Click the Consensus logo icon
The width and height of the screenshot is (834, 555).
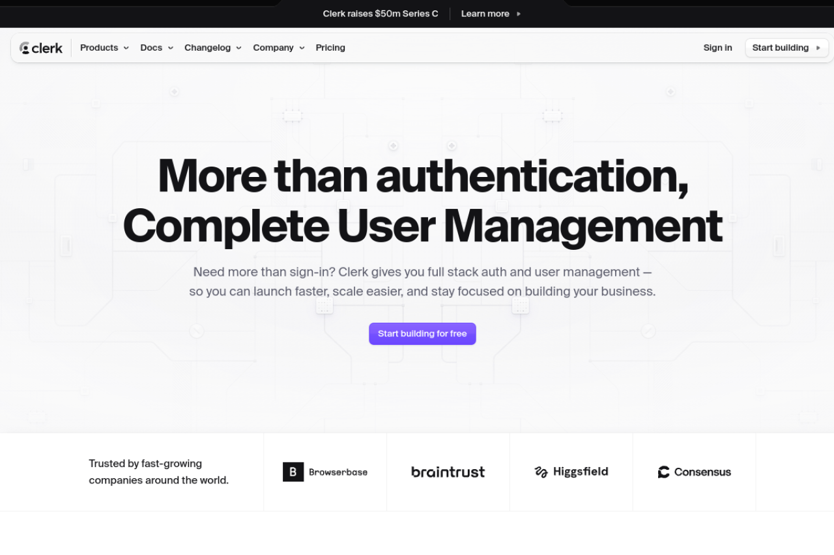[663, 472]
